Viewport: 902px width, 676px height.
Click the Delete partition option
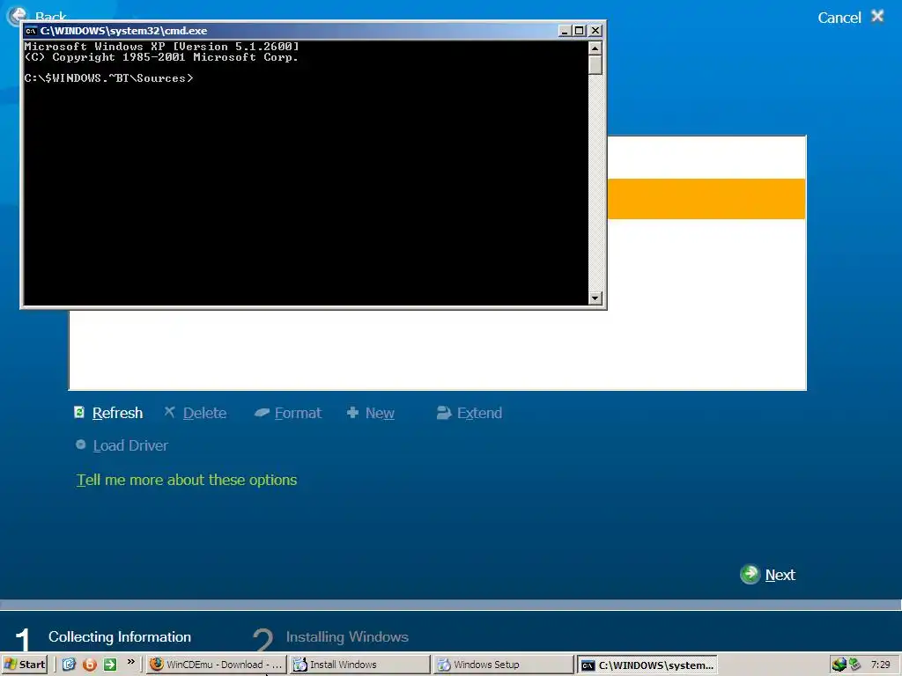(204, 413)
